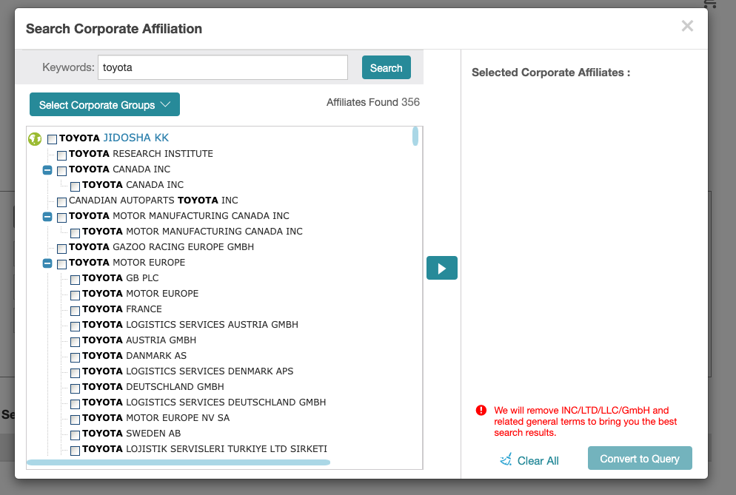
Task: Tick the parent TOYOTA CANADA INC checkbox
Action: tap(61, 171)
